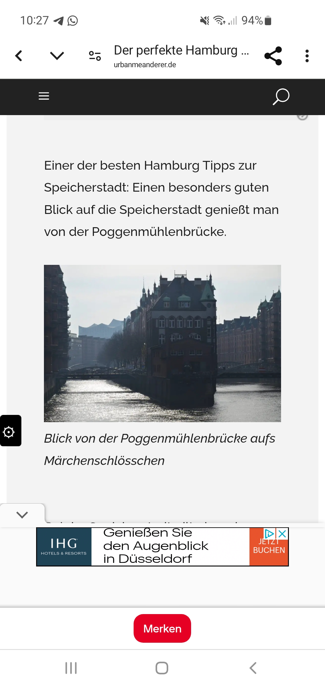
Task: Open the AdChoices info icon
Action: tap(269, 534)
